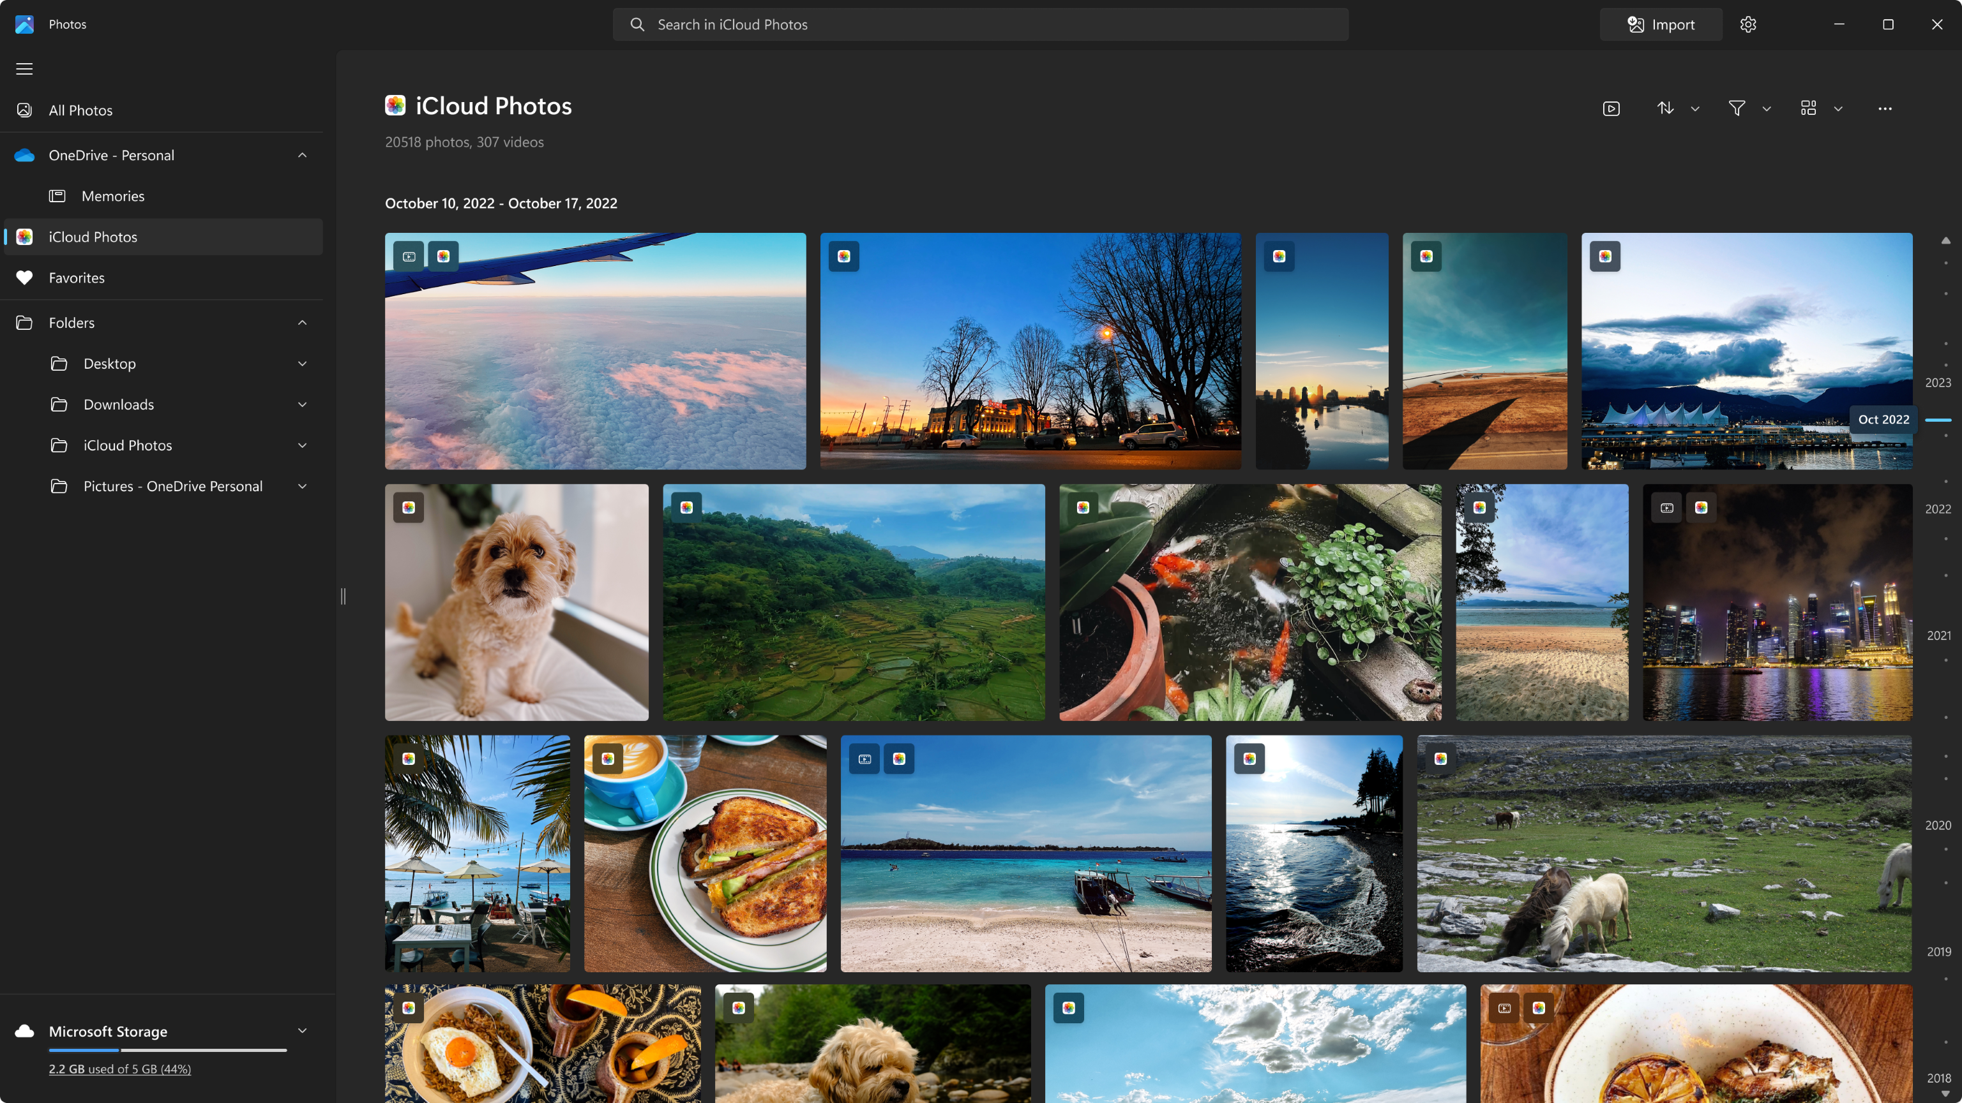Select iCloud Photos in sidebar
Image resolution: width=1962 pixels, height=1103 pixels.
coord(162,237)
